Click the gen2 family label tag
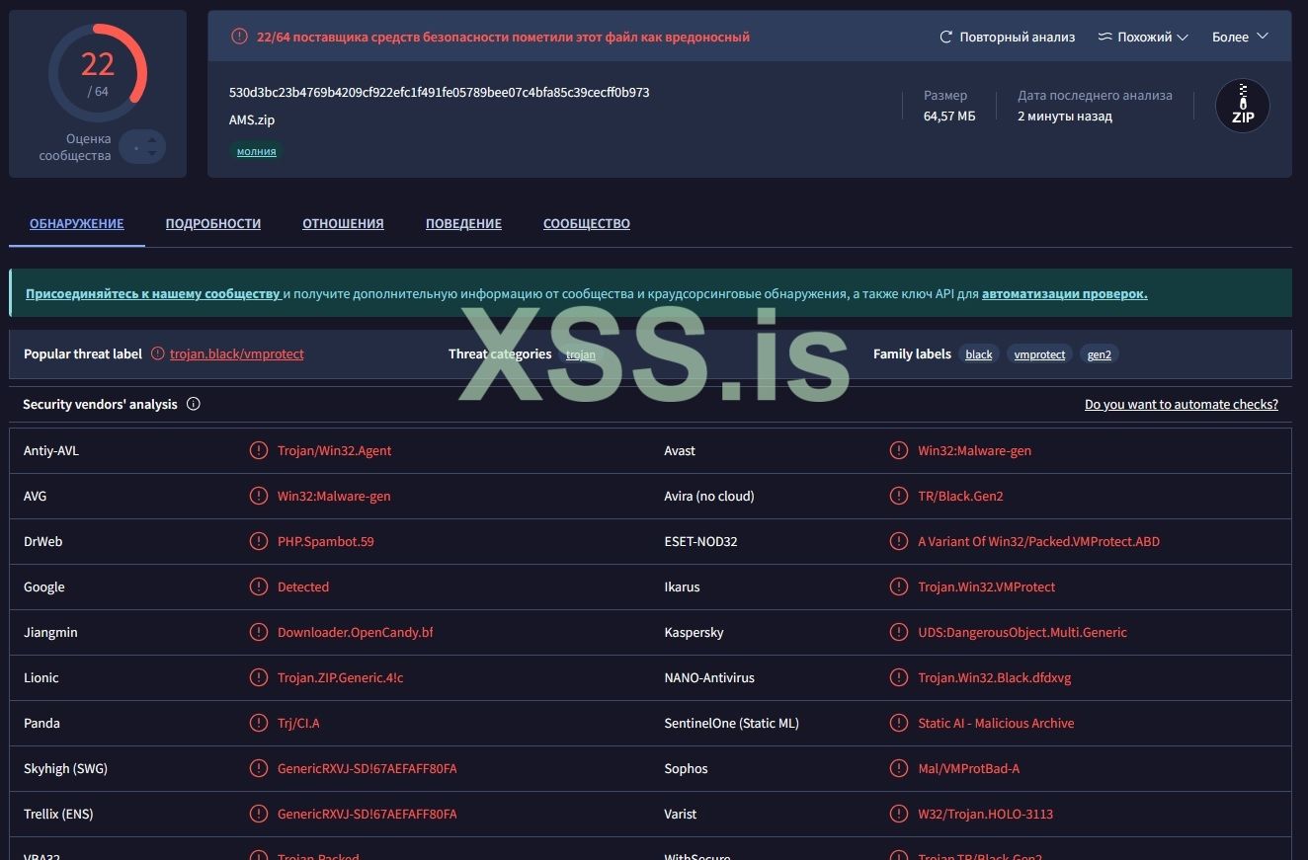The width and height of the screenshot is (1308, 860). click(1100, 353)
